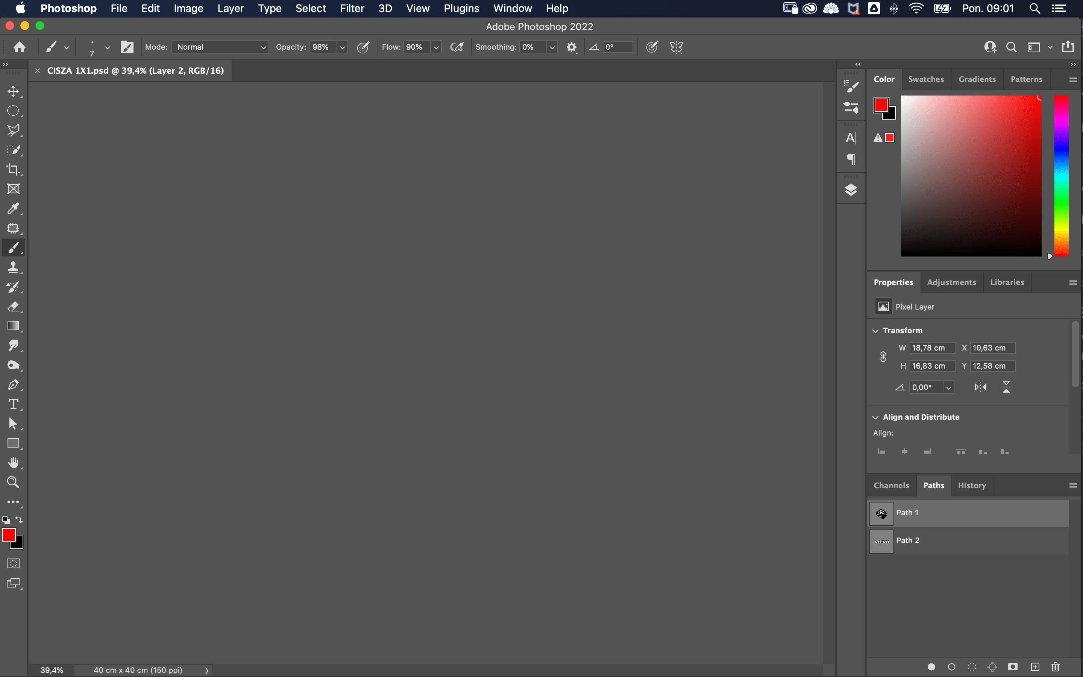Toggle airbrush-style build-up effects
1083x677 pixels.
pos(457,47)
